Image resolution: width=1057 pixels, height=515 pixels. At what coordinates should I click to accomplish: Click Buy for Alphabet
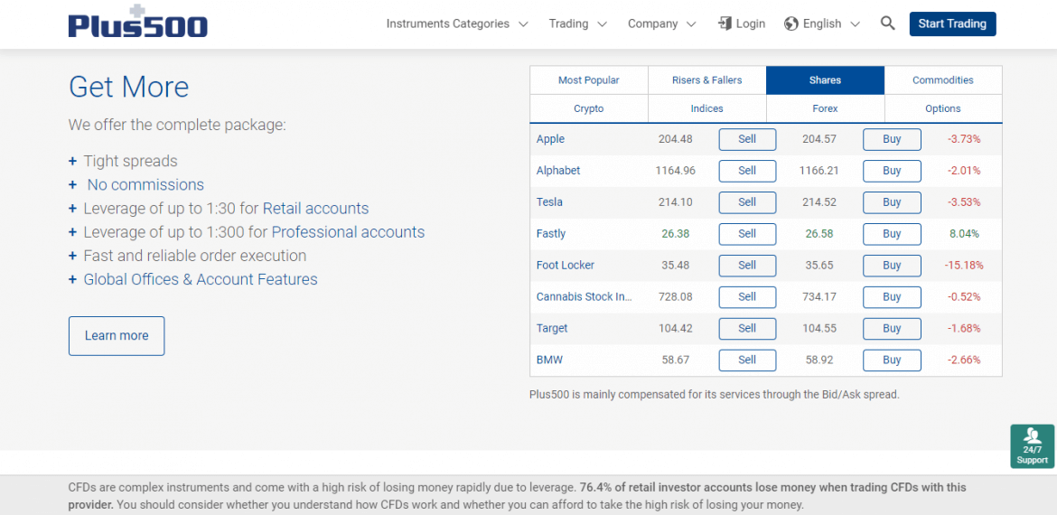[x=892, y=171]
